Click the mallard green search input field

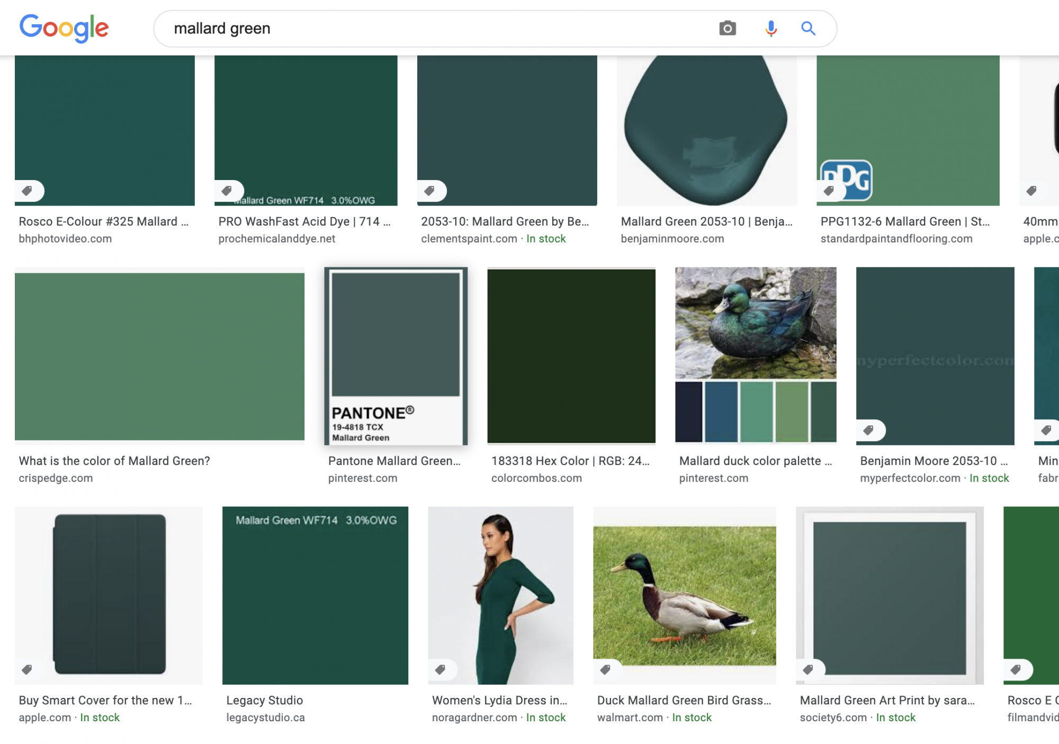[424, 28]
